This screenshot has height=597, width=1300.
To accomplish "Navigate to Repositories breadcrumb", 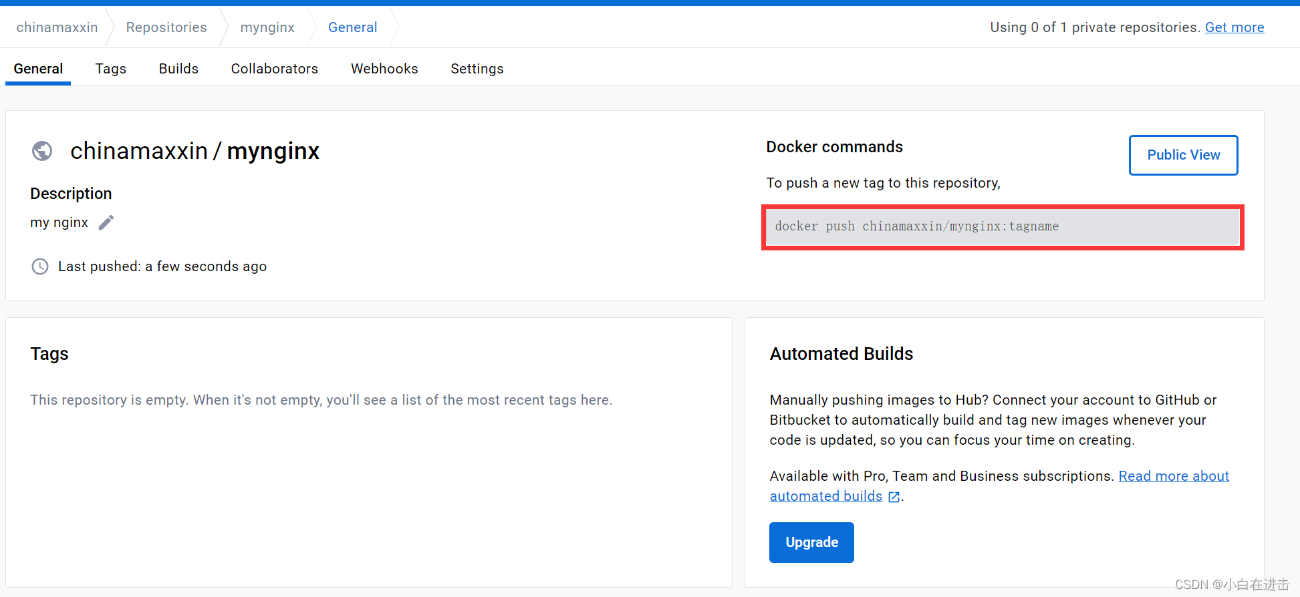I will 166,27.
